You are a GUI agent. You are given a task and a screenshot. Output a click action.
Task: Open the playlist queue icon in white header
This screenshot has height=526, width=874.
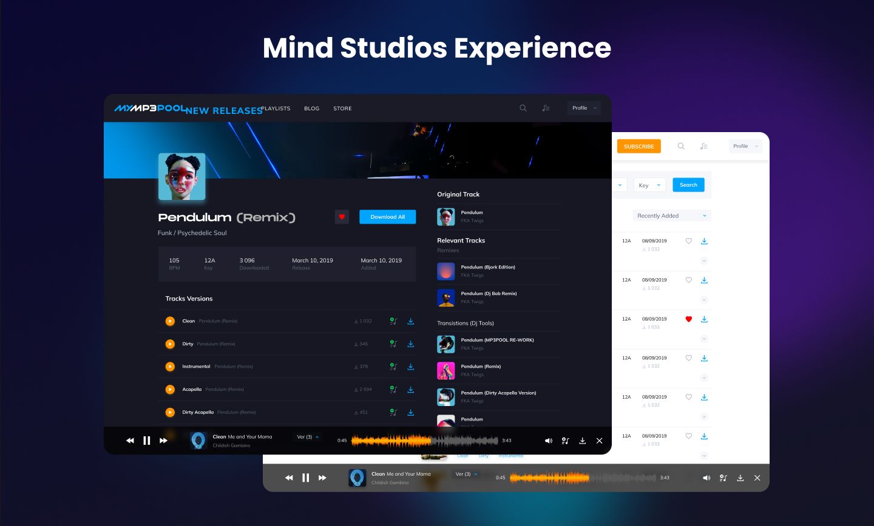coord(703,146)
